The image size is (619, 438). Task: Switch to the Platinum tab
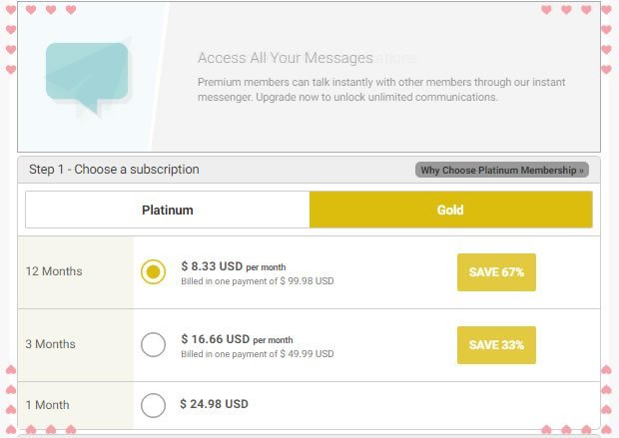(168, 210)
